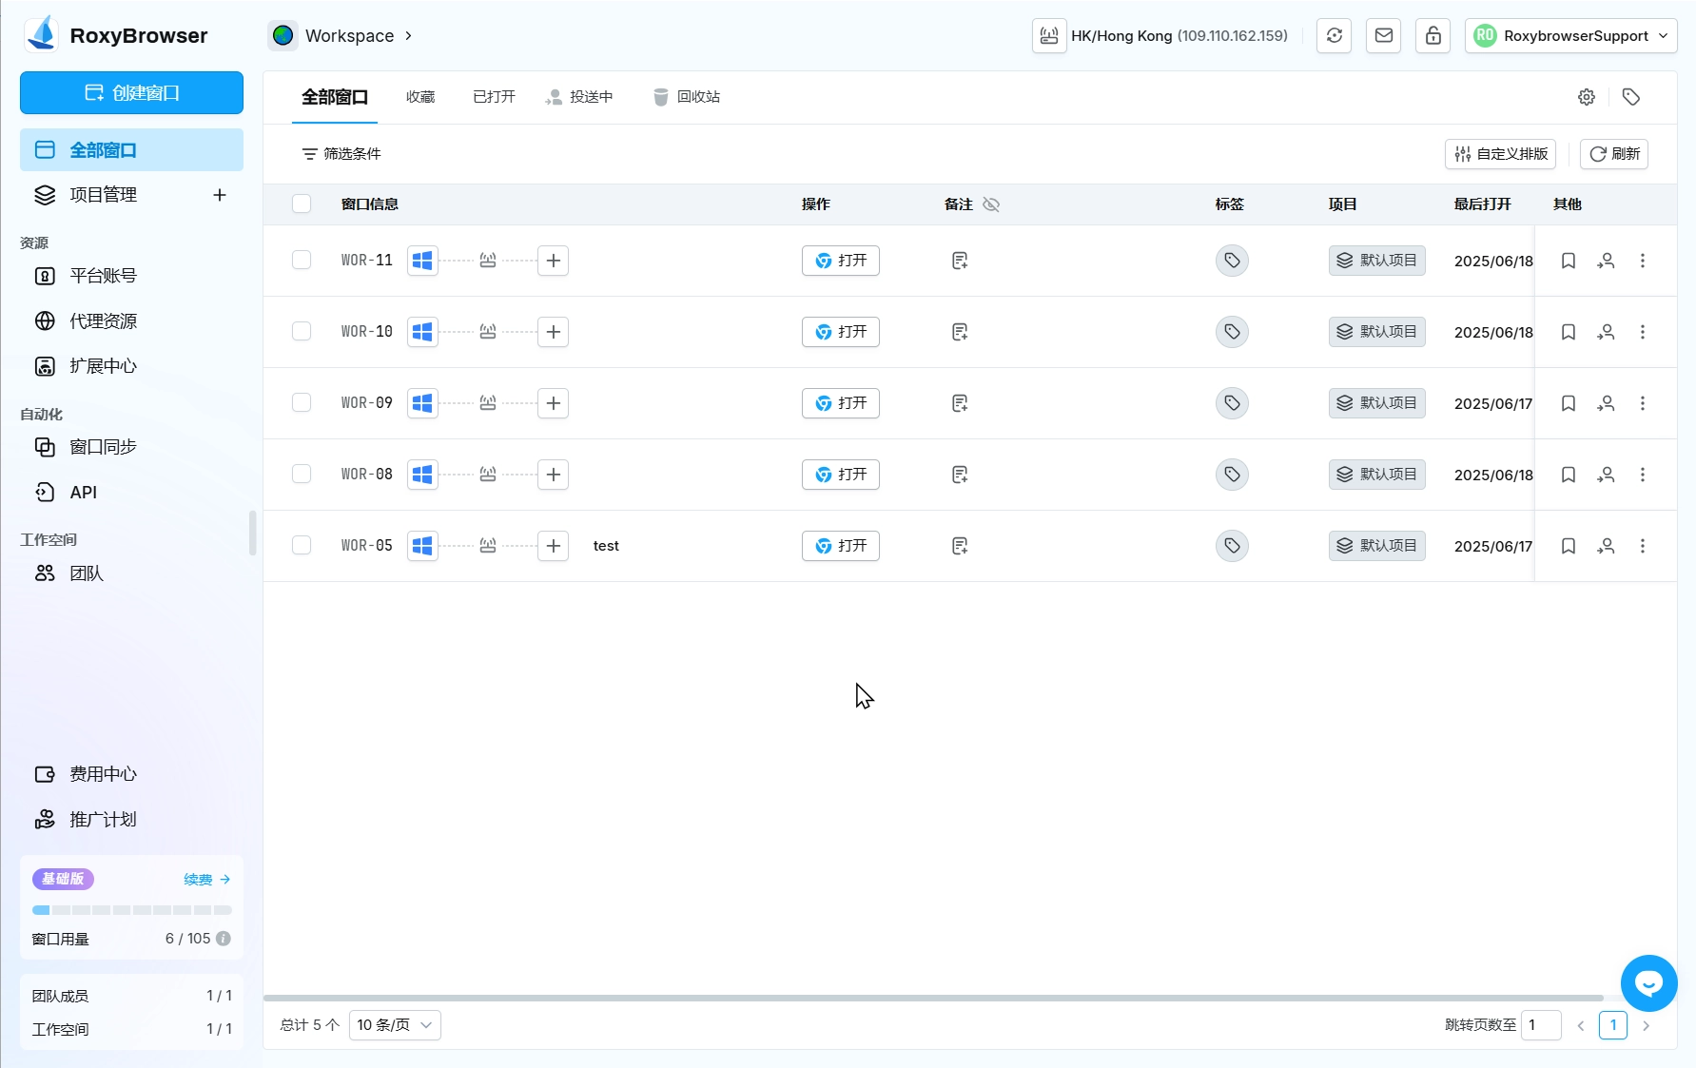1696x1068 pixels.
Task: Click the Windows platform icon for WOR-05
Action: pyautogui.click(x=422, y=546)
